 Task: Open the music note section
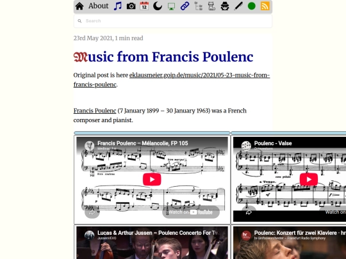tap(118, 6)
